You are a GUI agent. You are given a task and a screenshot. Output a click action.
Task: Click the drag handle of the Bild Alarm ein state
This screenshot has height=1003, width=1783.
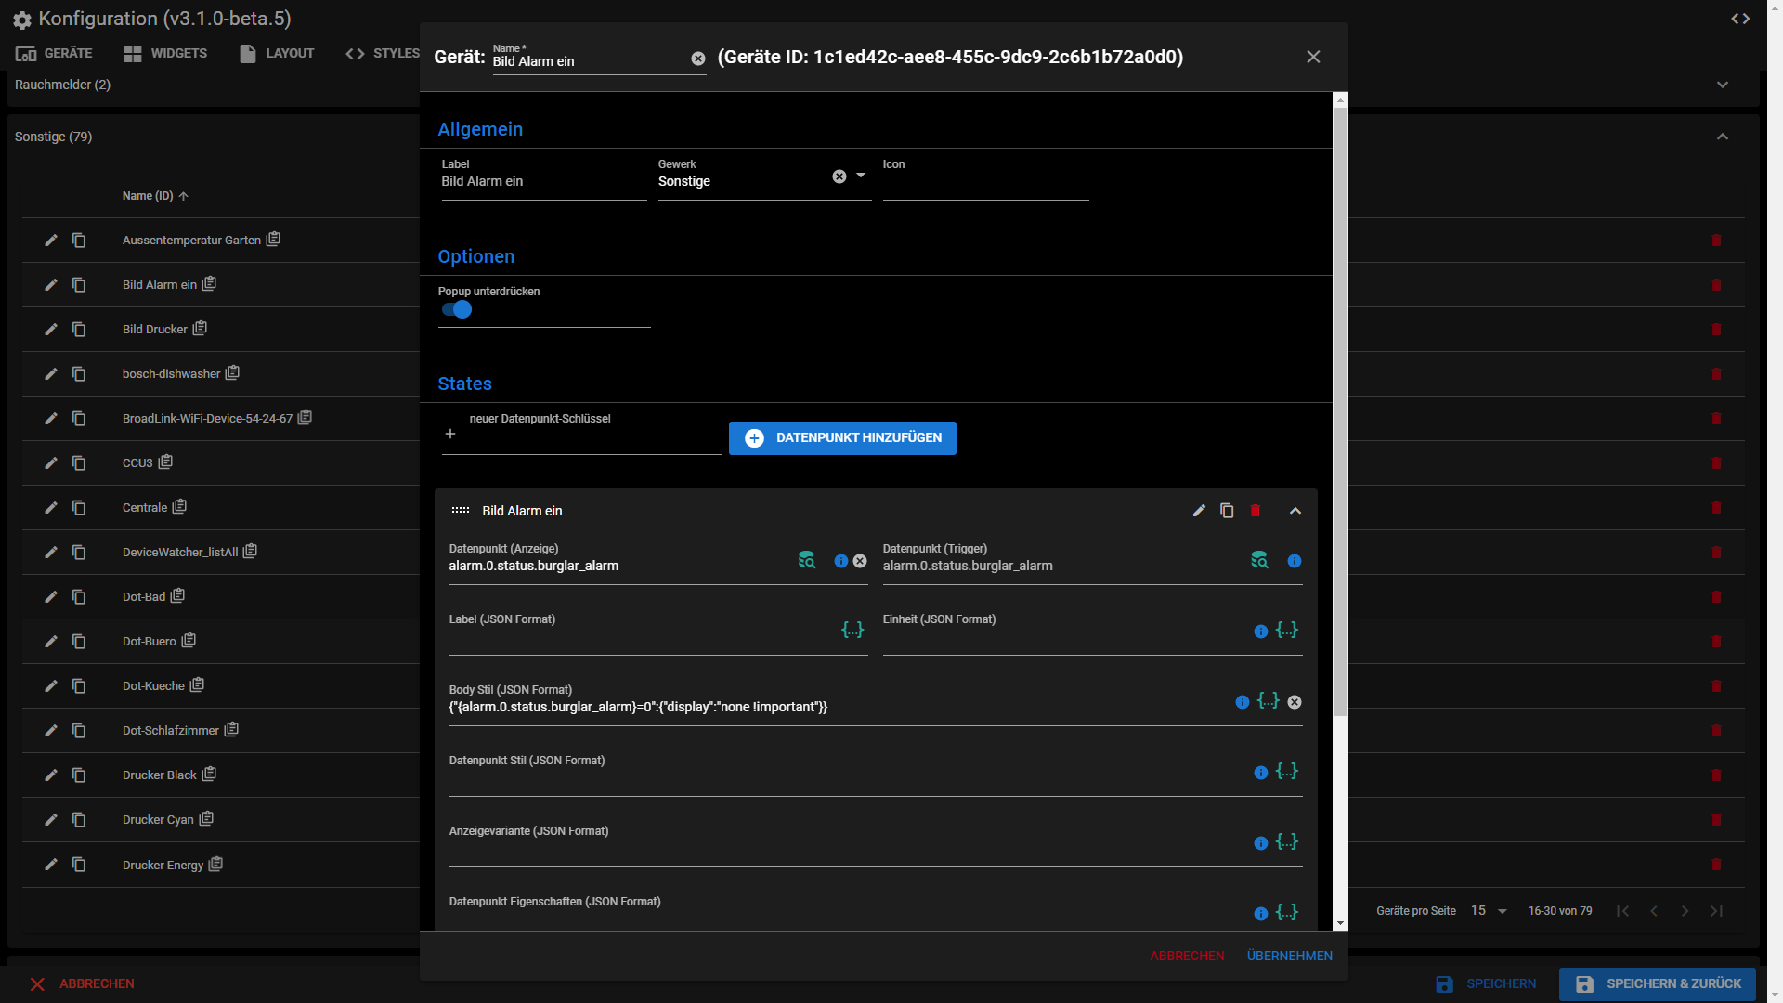pyautogui.click(x=461, y=511)
